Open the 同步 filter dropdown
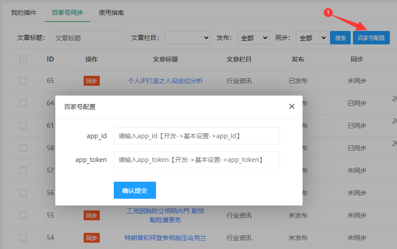Image resolution: width=397 pixels, height=249 pixels. tap(312, 38)
